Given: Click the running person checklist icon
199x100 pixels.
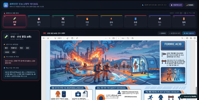Looking at the screenshot, I should (x=150, y=97).
